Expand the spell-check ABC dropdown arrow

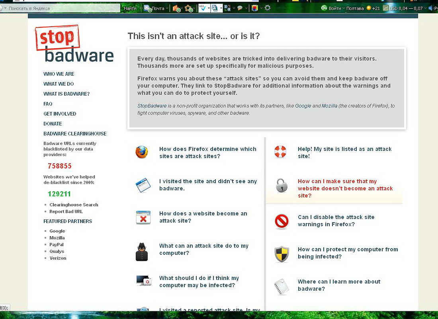(208, 8)
